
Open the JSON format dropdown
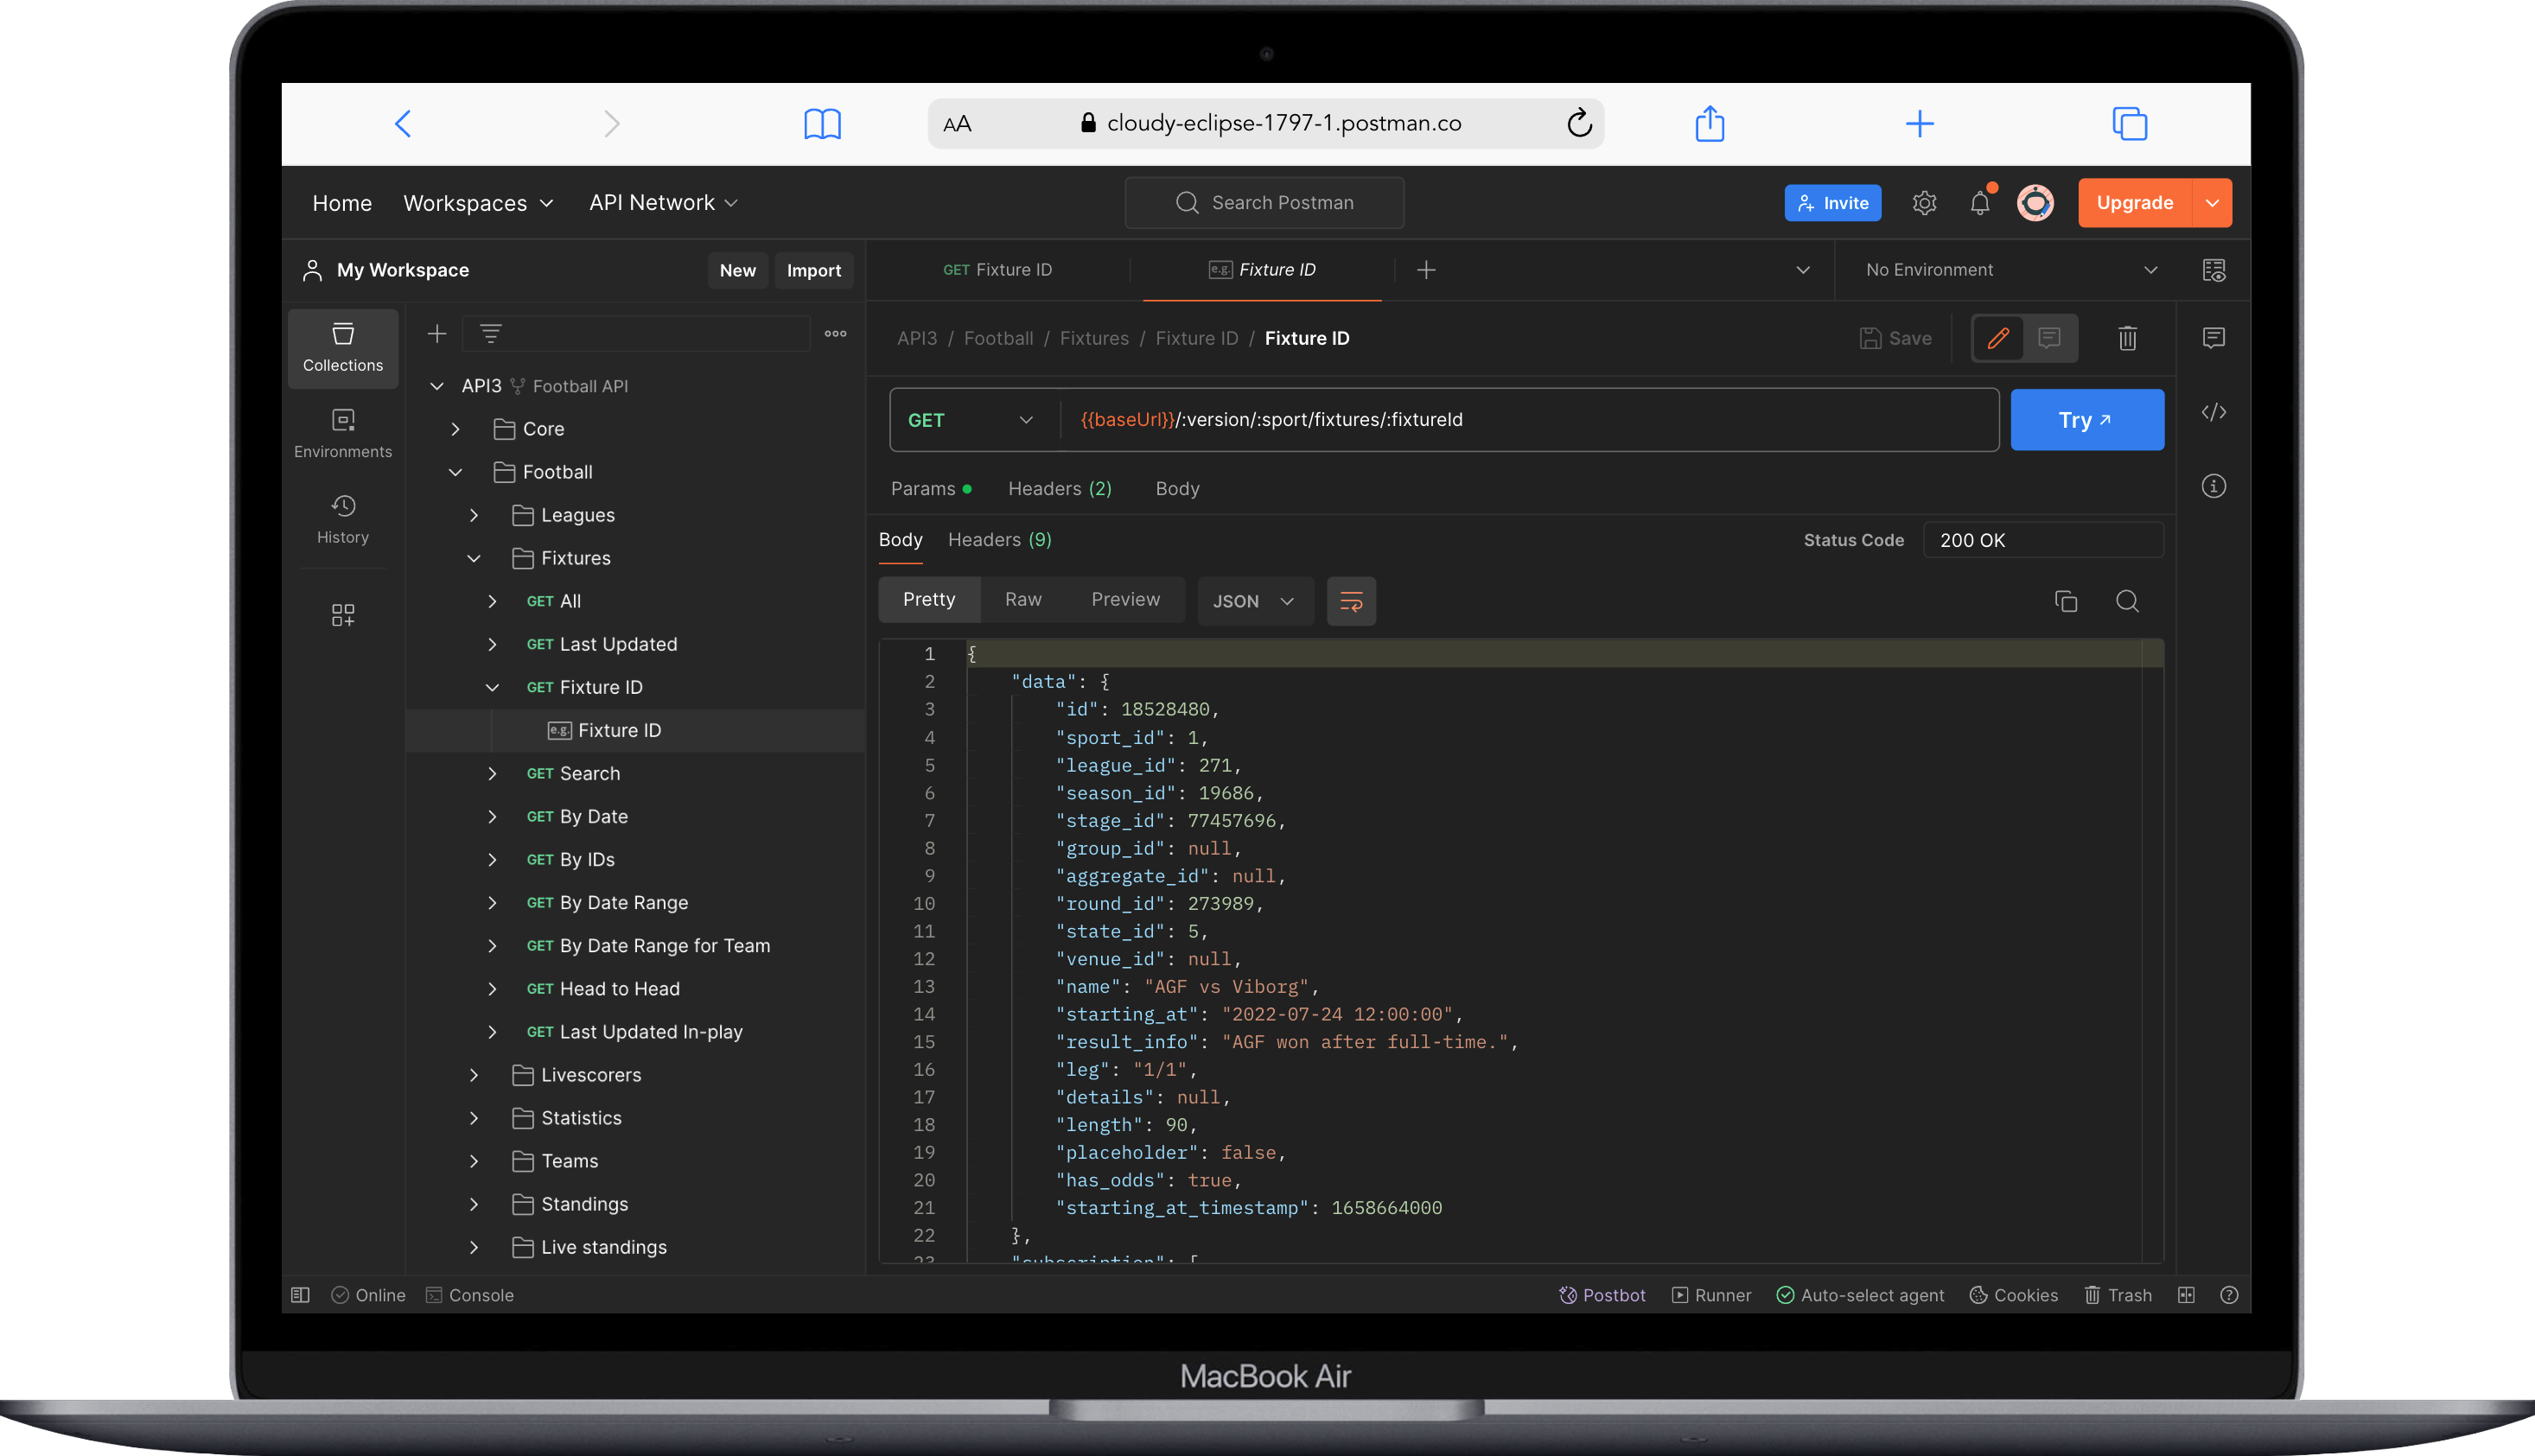point(1254,601)
